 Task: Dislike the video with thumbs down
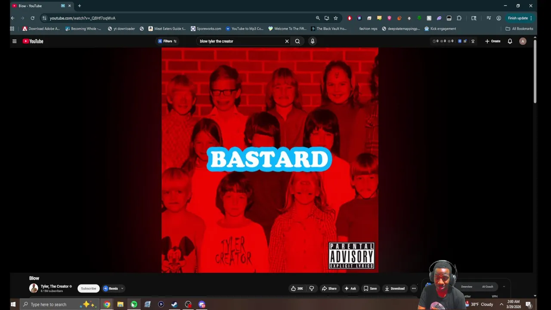point(312,288)
